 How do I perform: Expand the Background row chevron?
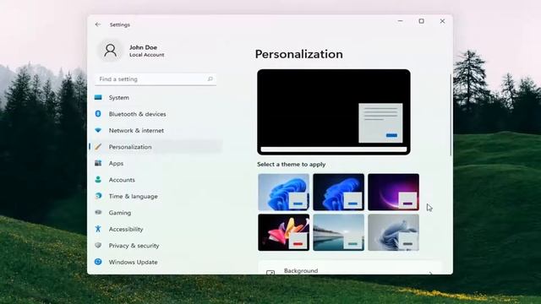point(430,273)
